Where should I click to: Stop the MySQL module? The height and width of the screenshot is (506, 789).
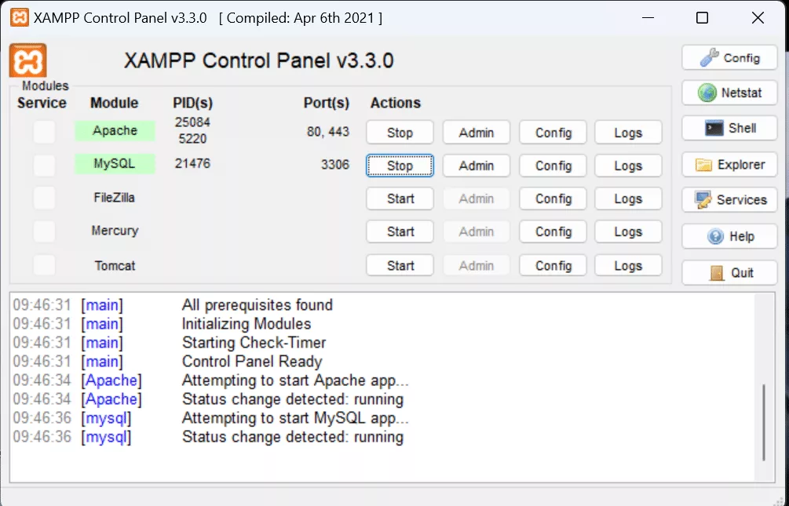tap(400, 166)
